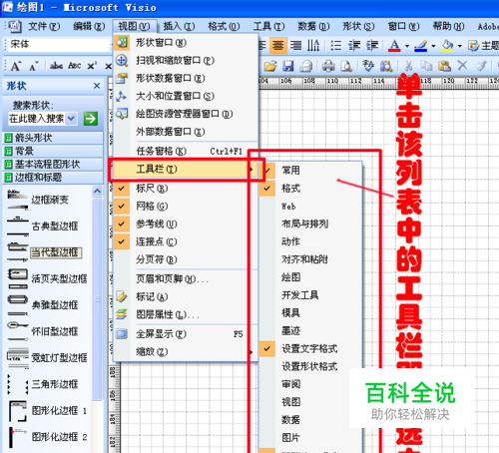Click the Paste clipboard icon
Screen dimensions: 499x453
click(x=444, y=66)
